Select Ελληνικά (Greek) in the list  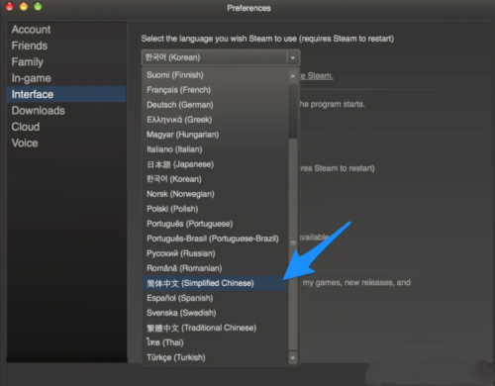pyautogui.click(x=215, y=120)
